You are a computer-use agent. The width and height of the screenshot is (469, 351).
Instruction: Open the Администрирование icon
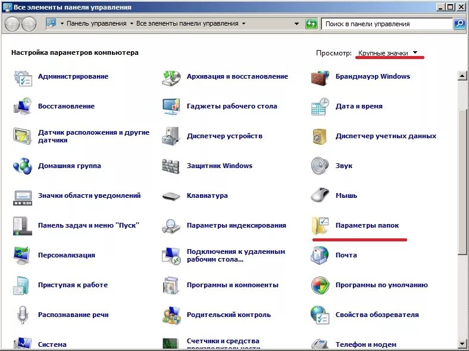pyautogui.click(x=23, y=78)
